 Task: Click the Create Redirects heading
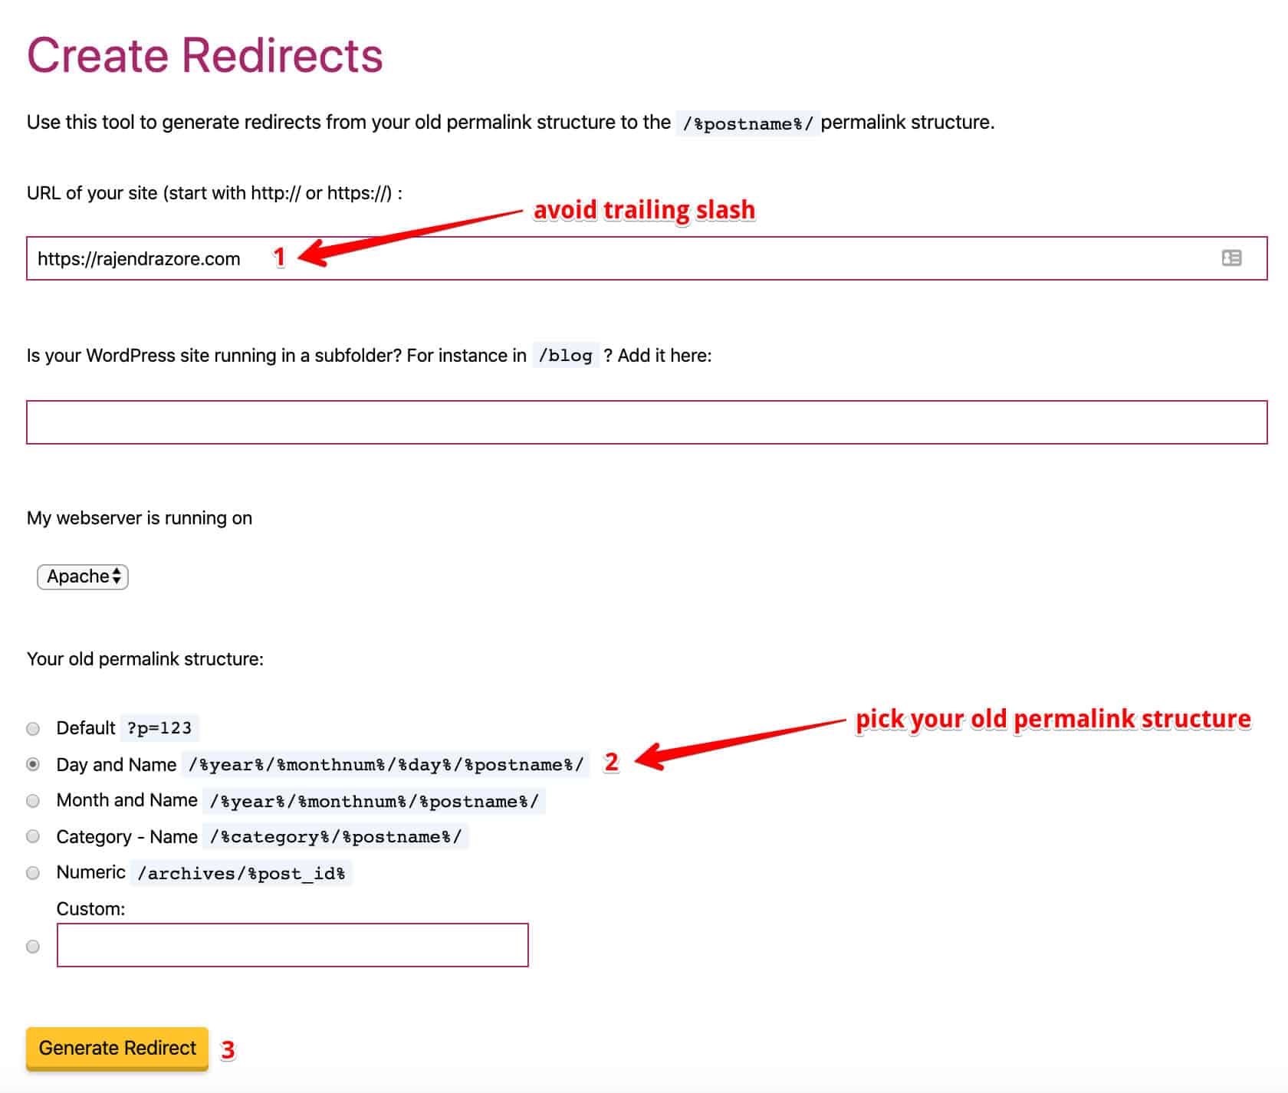tap(205, 56)
